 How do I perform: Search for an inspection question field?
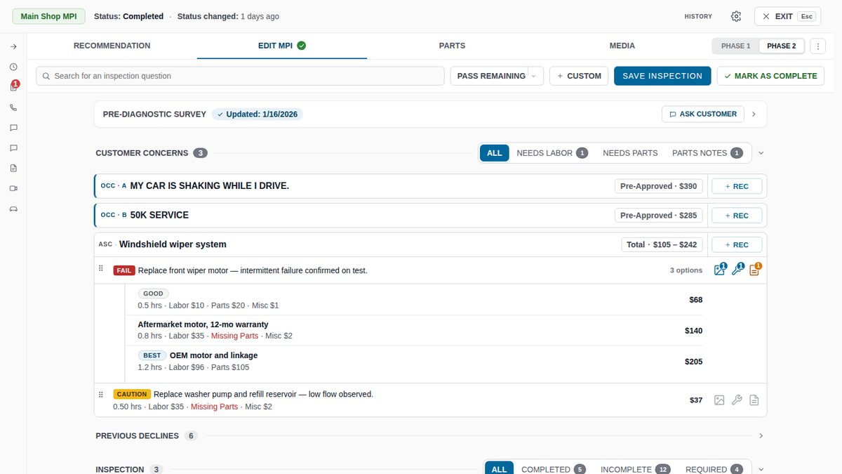tap(240, 76)
